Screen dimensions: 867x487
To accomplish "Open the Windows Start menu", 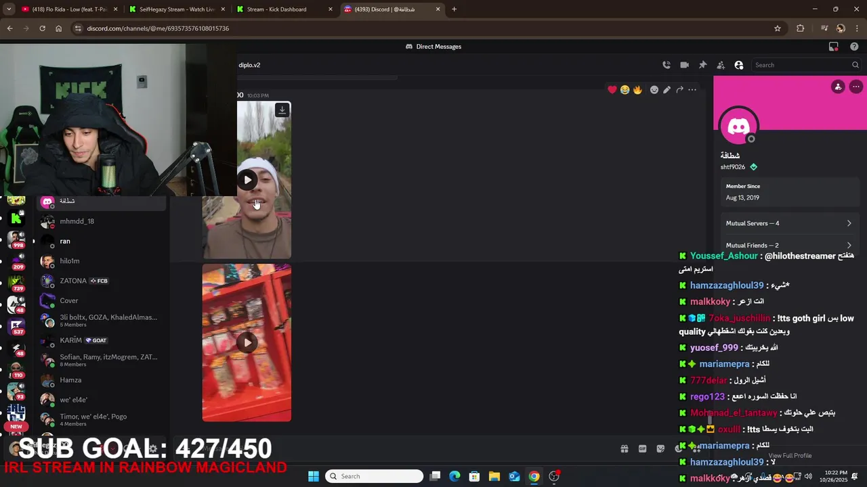I will [x=313, y=476].
